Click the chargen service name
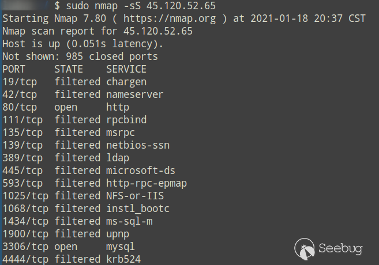Image resolution: width=379 pixels, height=265 pixels. point(126,82)
